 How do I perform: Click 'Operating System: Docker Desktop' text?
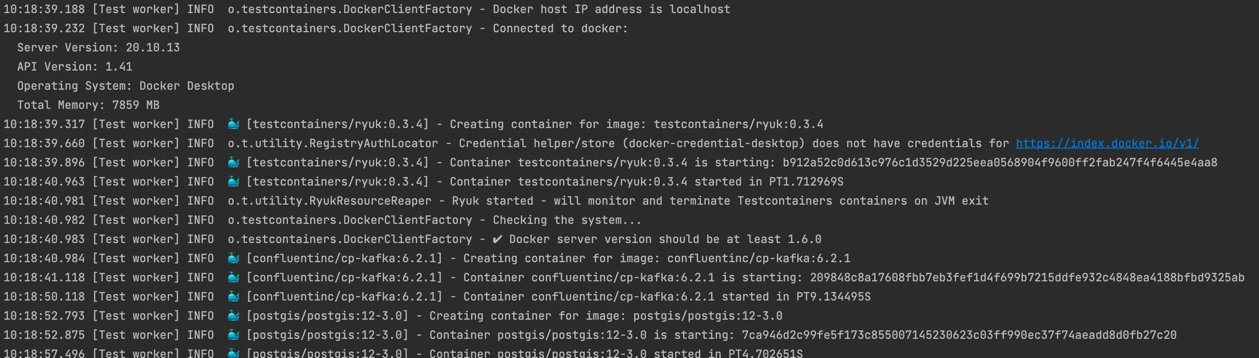[x=125, y=86]
